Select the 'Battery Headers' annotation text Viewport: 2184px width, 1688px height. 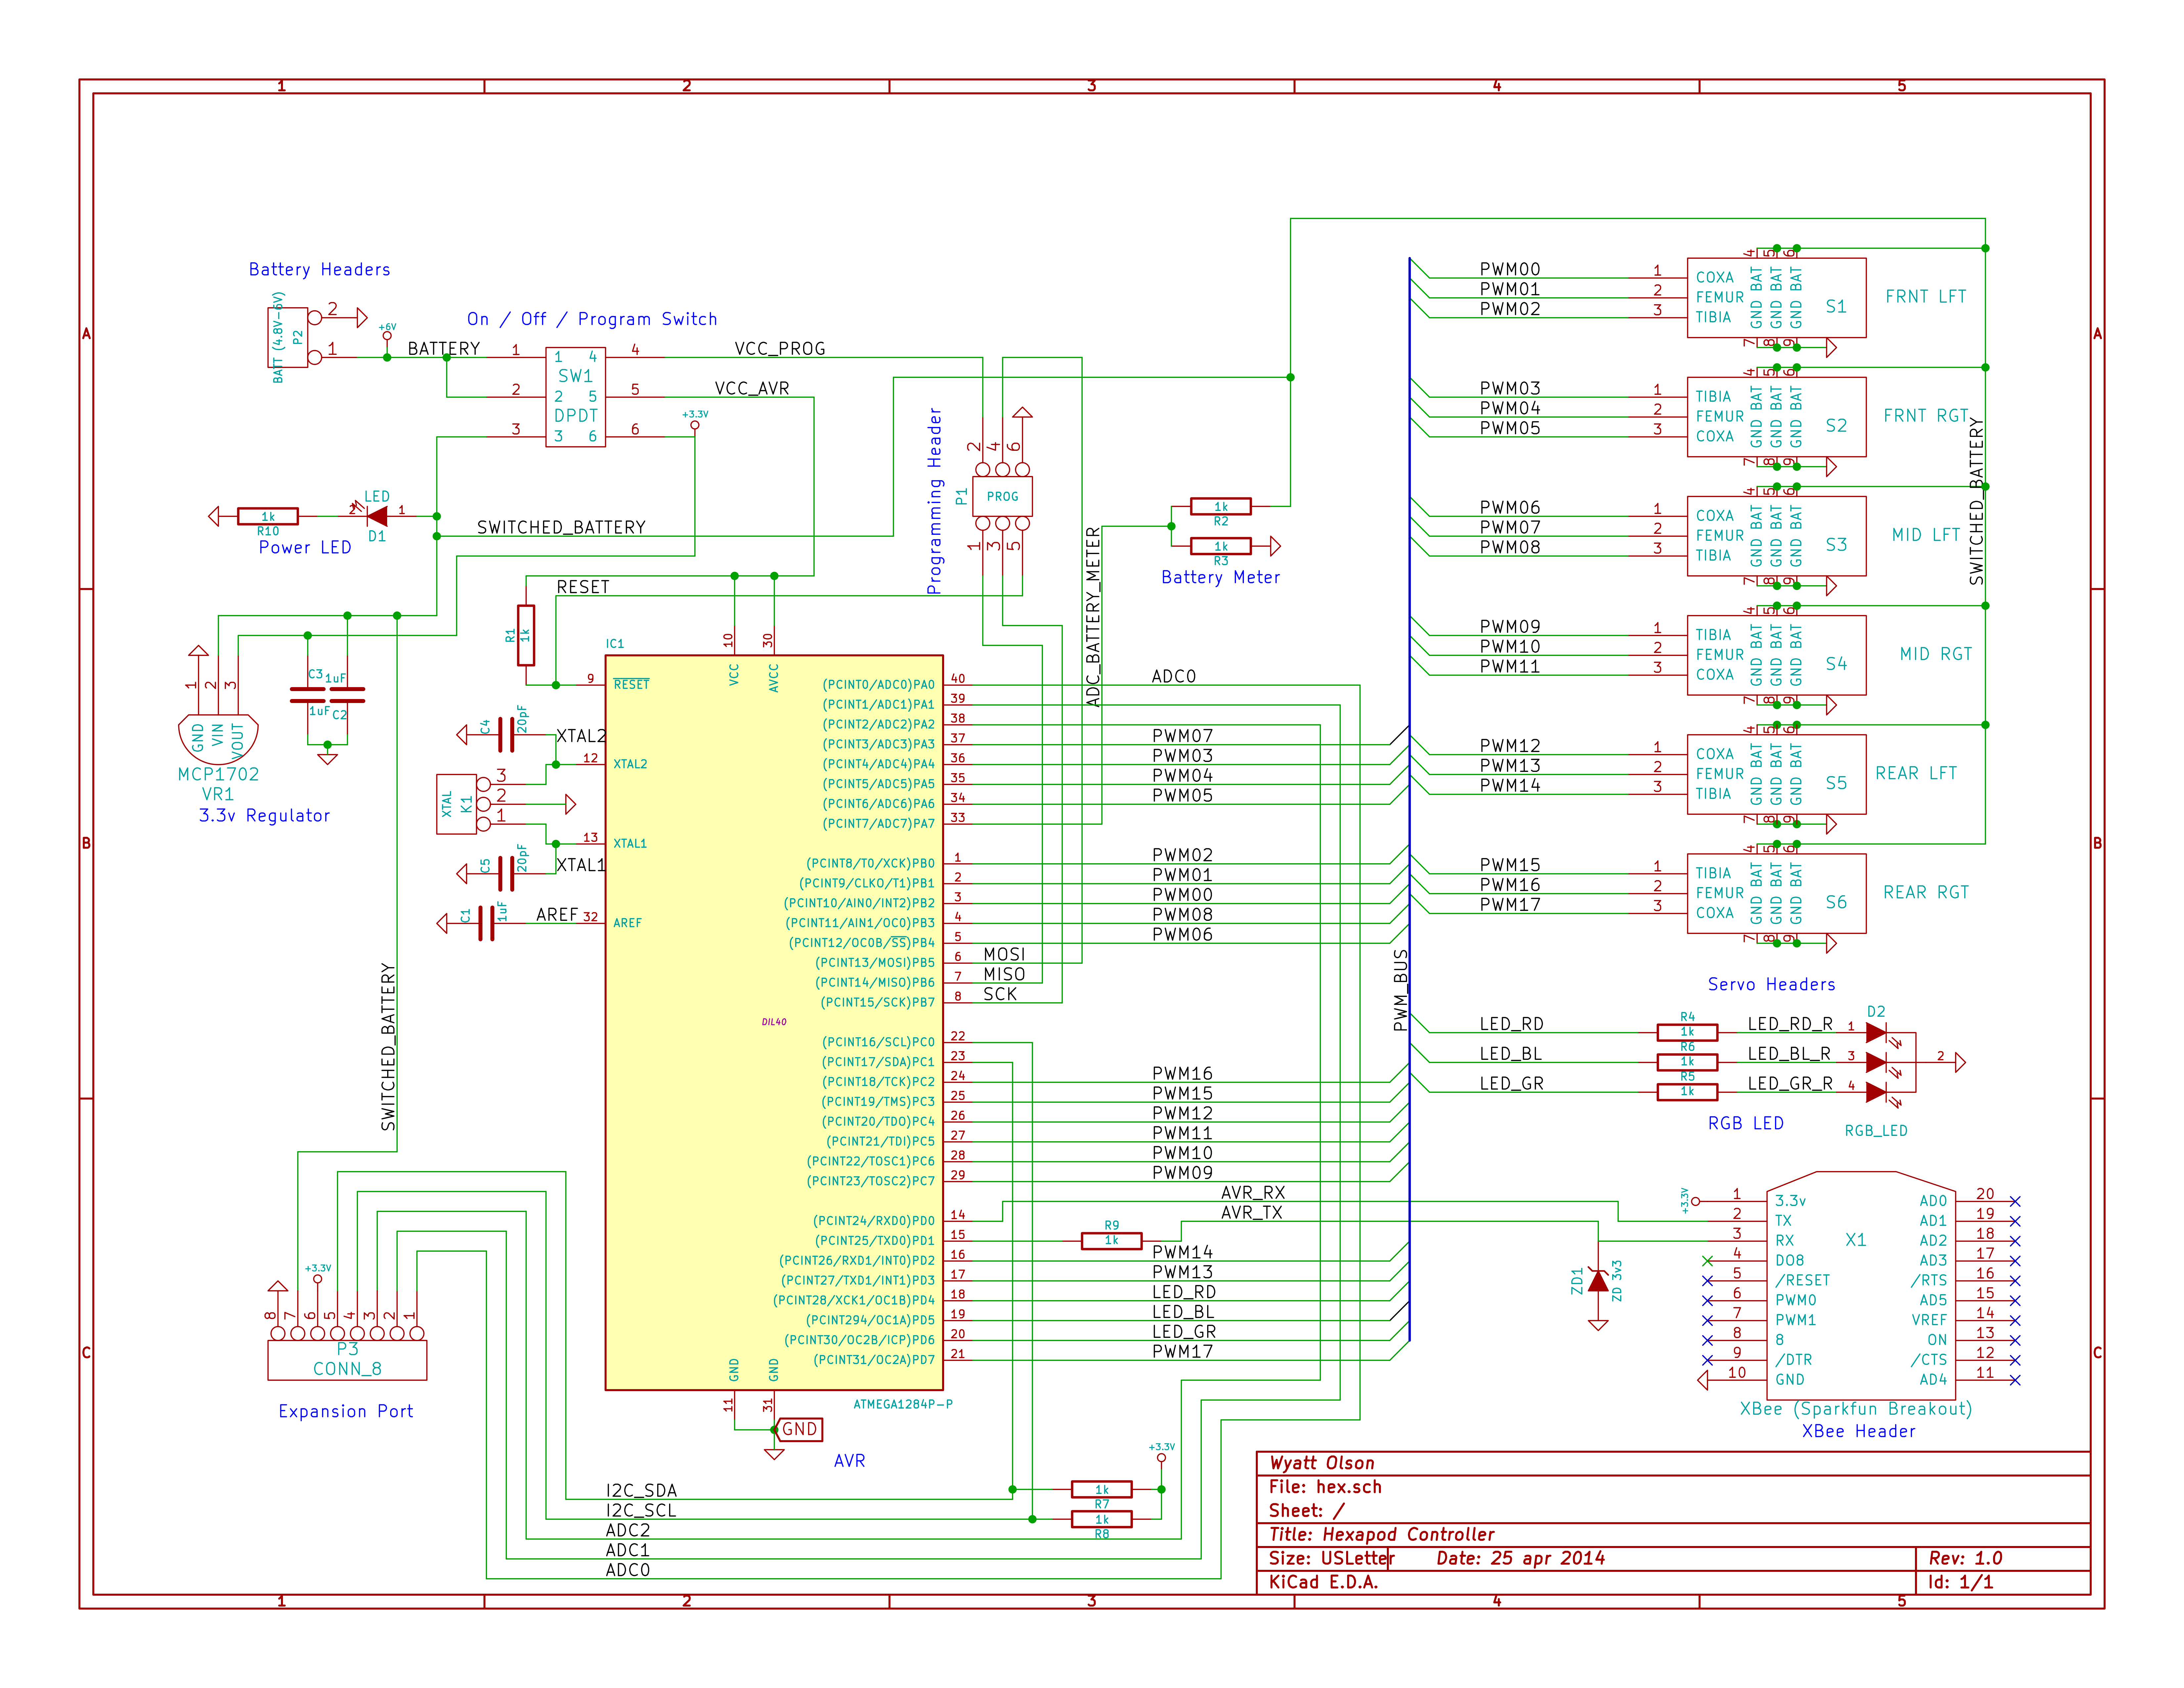tap(319, 270)
